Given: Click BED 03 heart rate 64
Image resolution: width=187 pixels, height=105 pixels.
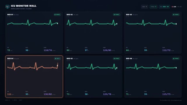Looking at the screenshot, I should tap(127, 50).
